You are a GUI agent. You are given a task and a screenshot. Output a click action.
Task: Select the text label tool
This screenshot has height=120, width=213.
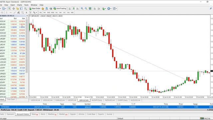click(30, 13)
